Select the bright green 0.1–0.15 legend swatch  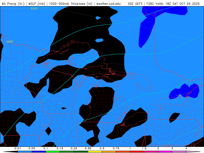pos(53,152)
